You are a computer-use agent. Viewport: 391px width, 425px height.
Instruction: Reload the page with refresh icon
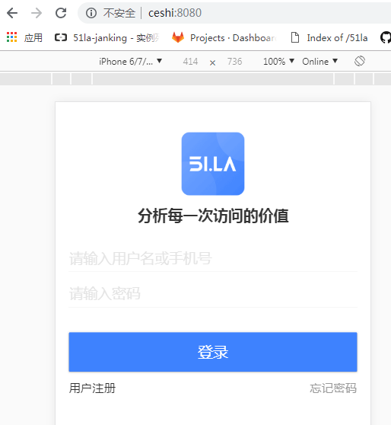[x=61, y=13]
